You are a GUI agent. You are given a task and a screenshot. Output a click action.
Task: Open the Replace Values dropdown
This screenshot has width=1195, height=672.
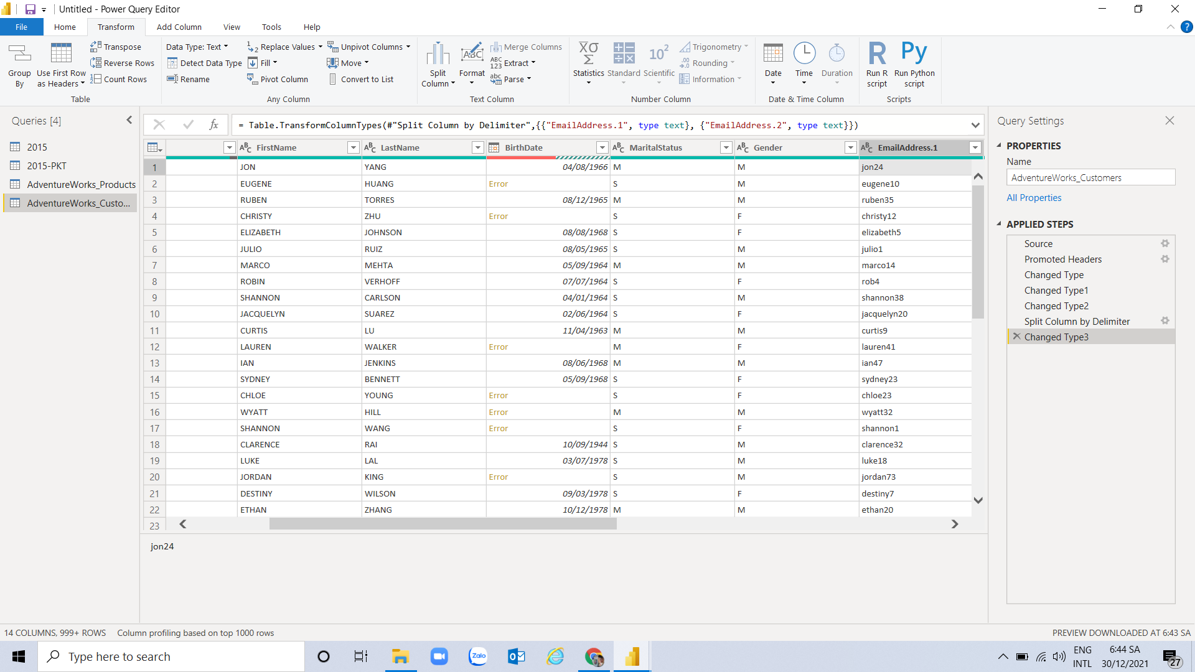(x=284, y=47)
